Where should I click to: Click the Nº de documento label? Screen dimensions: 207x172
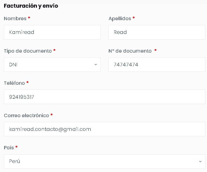[130, 51]
